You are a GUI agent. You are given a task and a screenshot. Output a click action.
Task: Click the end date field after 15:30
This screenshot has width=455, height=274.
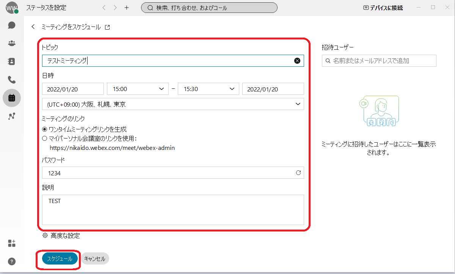(273, 89)
